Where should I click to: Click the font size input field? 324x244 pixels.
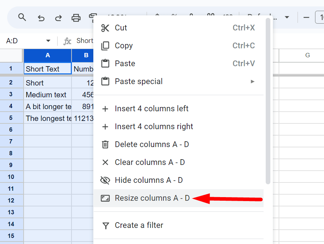pos(321,17)
